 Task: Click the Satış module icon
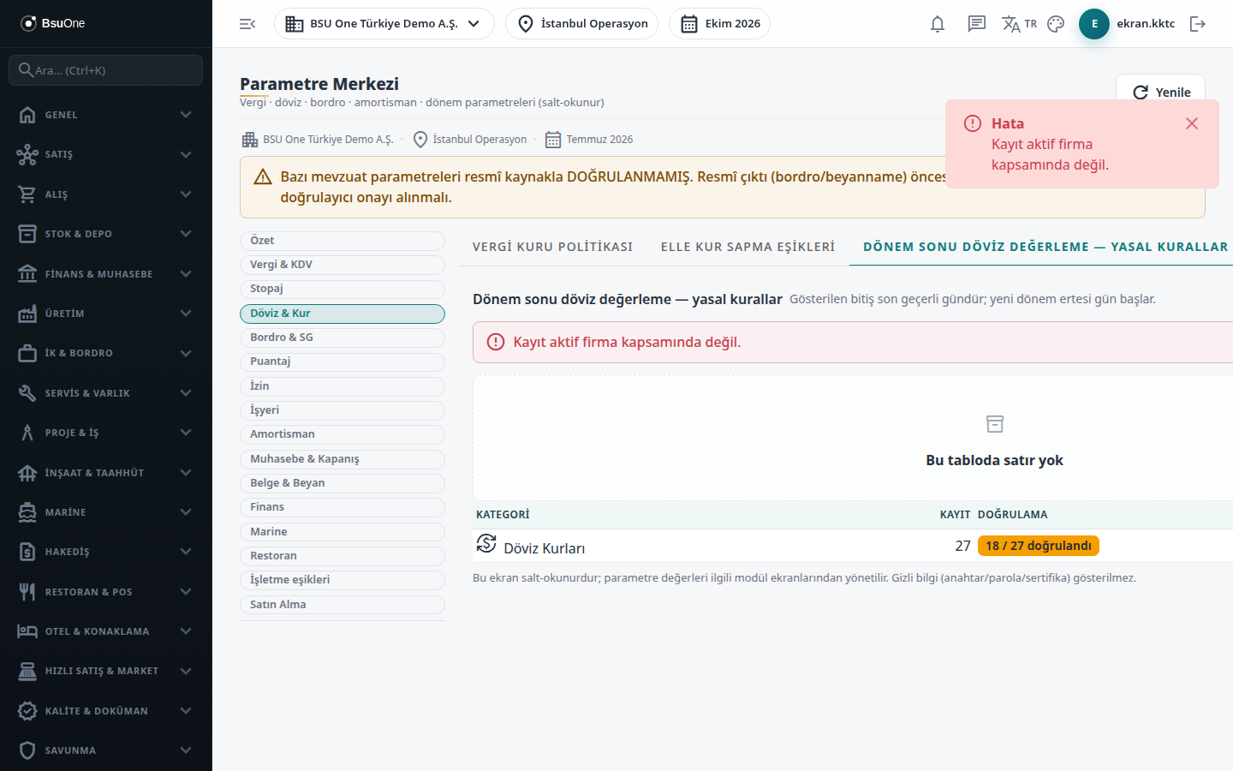pyautogui.click(x=27, y=154)
